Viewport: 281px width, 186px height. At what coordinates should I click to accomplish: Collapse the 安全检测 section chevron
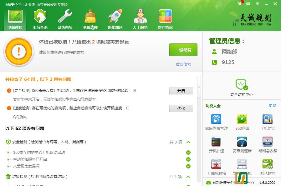[x=188, y=142]
